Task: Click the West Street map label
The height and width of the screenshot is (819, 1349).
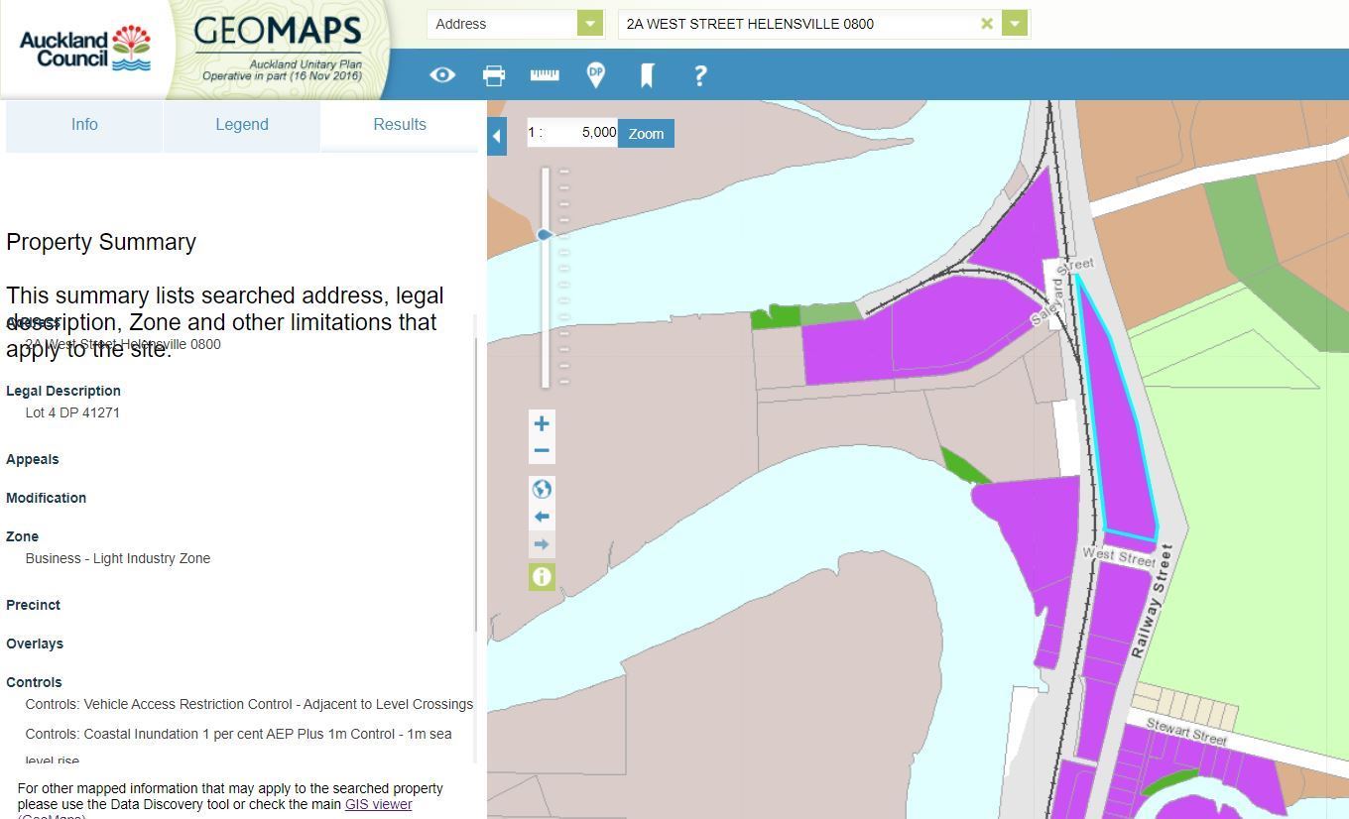Action: coord(1118,556)
